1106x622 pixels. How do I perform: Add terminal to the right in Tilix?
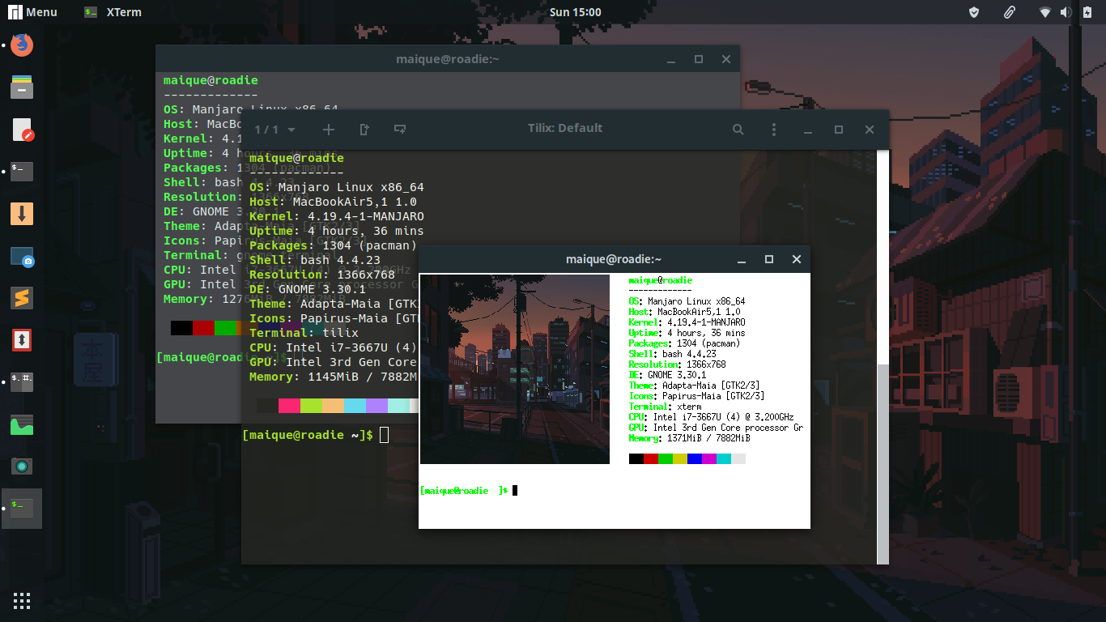pyautogui.click(x=364, y=130)
